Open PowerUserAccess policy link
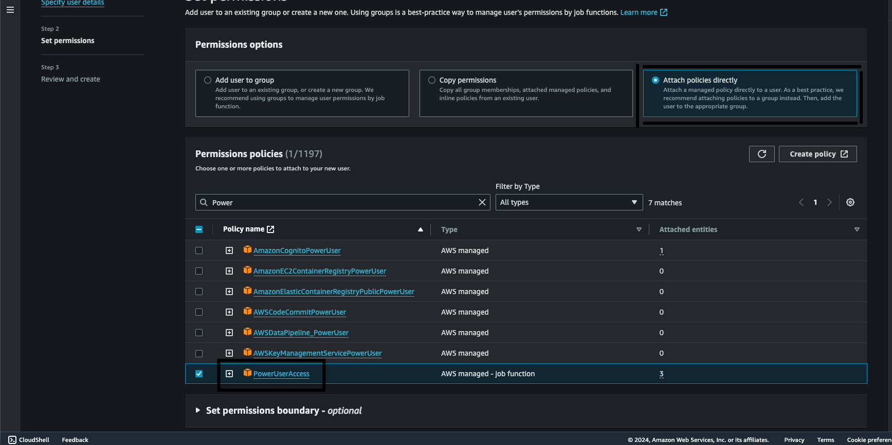This screenshot has width=892, height=445. pos(281,374)
